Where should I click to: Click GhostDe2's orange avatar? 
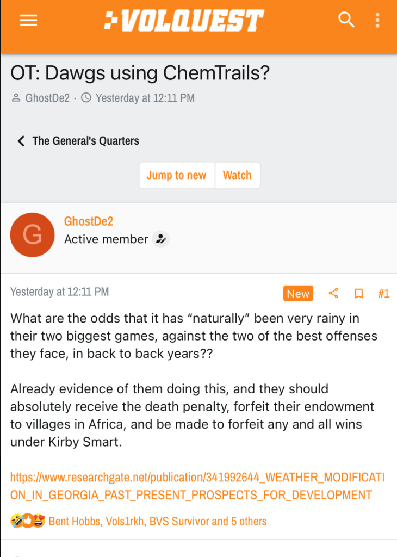pyautogui.click(x=33, y=234)
